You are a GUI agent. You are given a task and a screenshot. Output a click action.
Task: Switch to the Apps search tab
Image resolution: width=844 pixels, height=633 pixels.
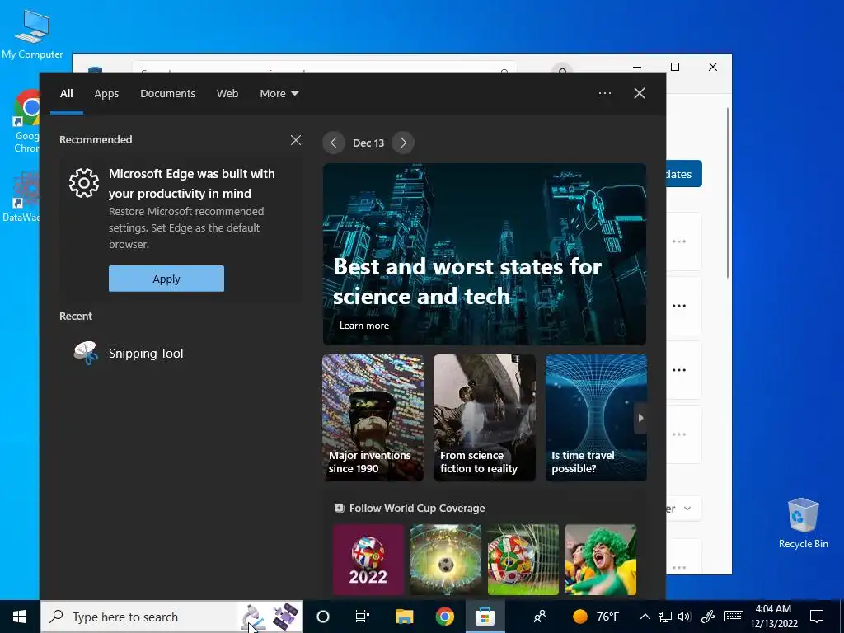pos(106,94)
